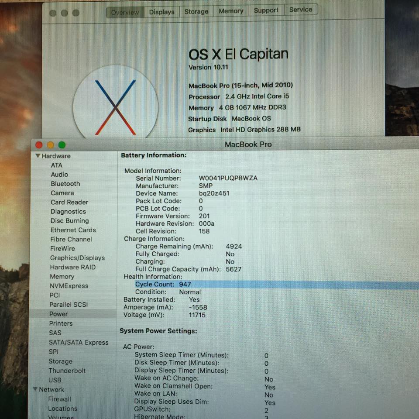Click the Startup Disk MacBook OS line
This screenshot has height=419, width=419.
[230, 119]
